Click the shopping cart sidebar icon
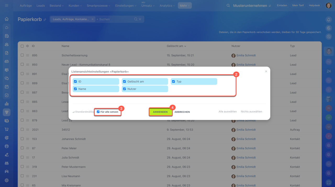Screen dimensions: 335x187 7,129
